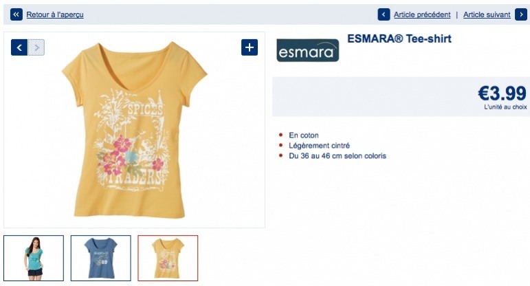Click the greyed-out next image arrow

pos(36,47)
